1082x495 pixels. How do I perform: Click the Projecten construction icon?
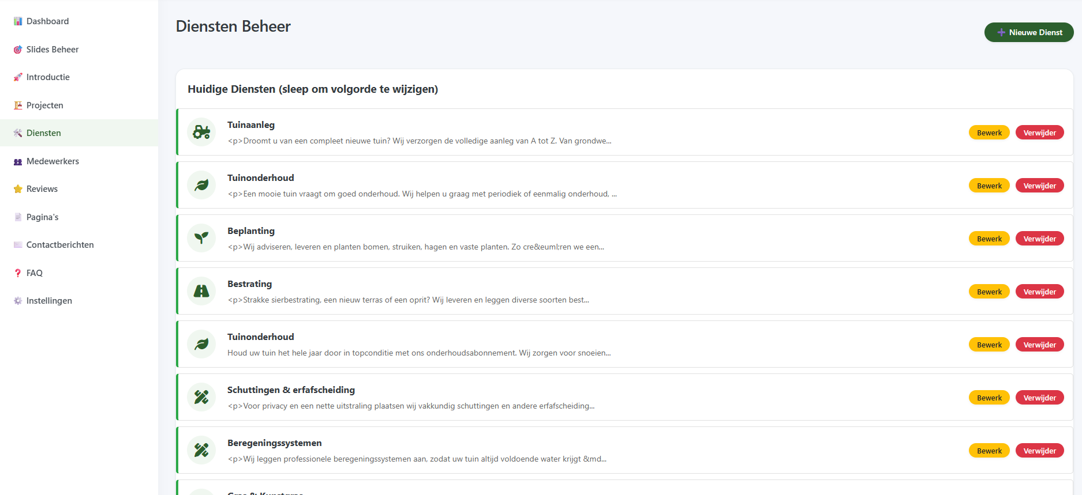18,105
